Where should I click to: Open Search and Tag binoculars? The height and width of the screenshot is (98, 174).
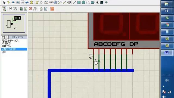(10, 9)
